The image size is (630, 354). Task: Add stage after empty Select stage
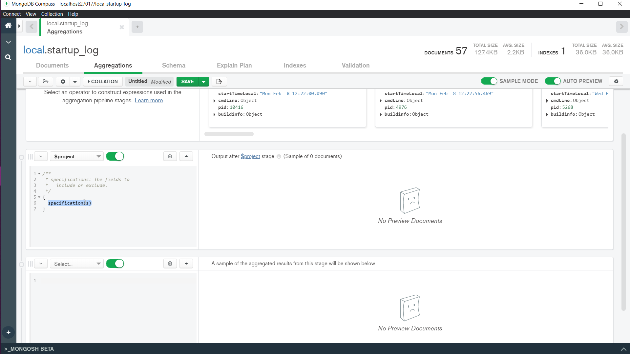186,264
